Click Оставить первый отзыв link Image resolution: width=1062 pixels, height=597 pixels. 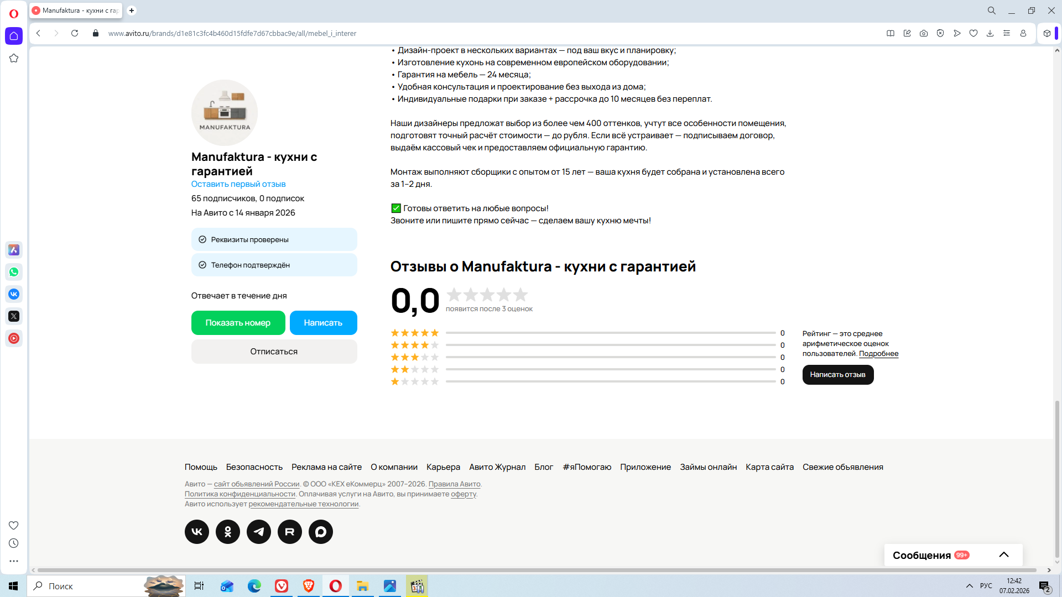pos(238,184)
